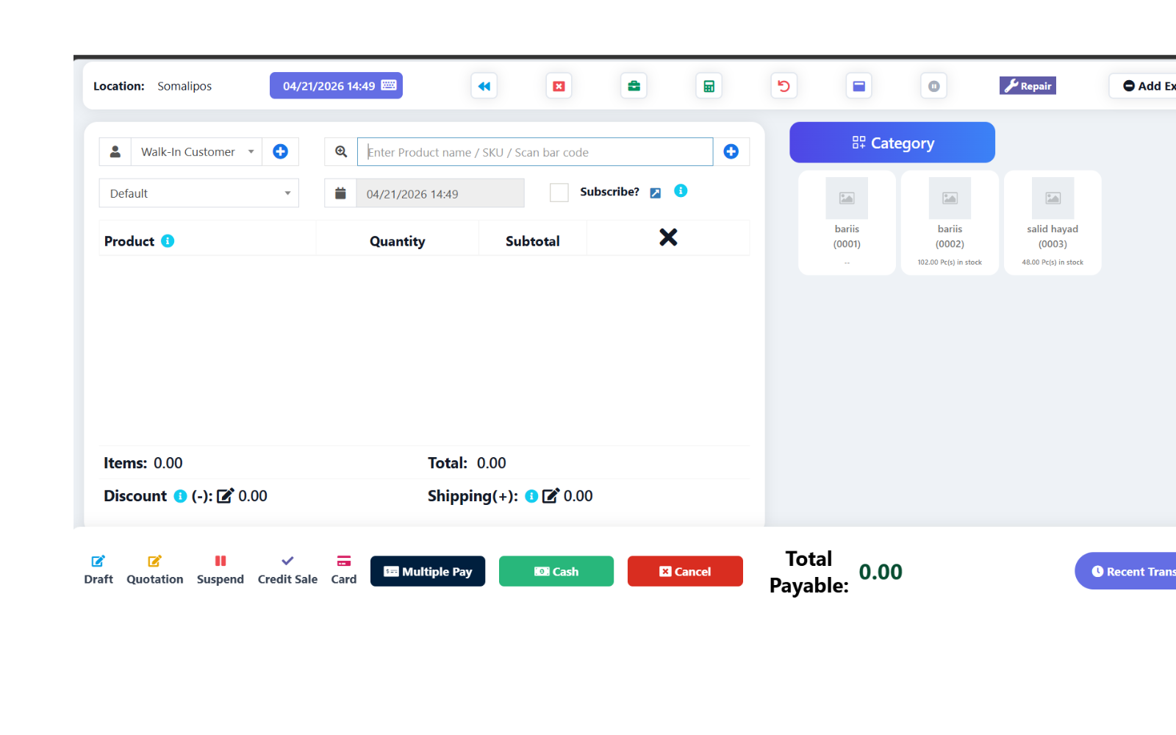The width and height of the screenshot is (1176, 735).
Task: Click the blue rewind recent transactions icon
Action: point(484,85)
